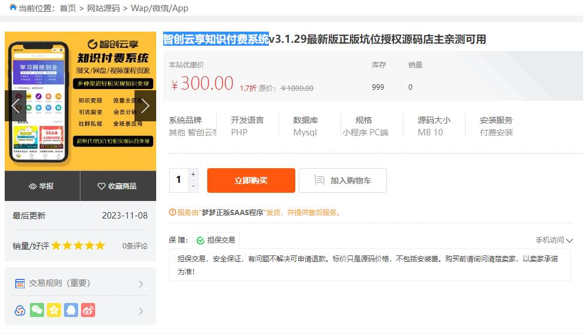Click the home icon in breadcrumb
The height and width of the screenshot is (334, 583).
pos(13,7)
